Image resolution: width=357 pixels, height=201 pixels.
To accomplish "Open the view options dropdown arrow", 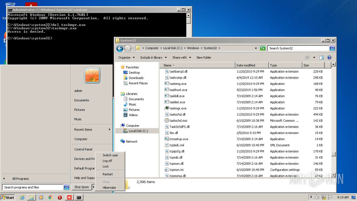I will pyautogui.click(x=314, y=58).
